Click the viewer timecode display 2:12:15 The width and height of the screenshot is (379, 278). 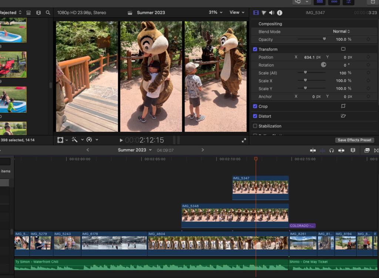(144, 140)
